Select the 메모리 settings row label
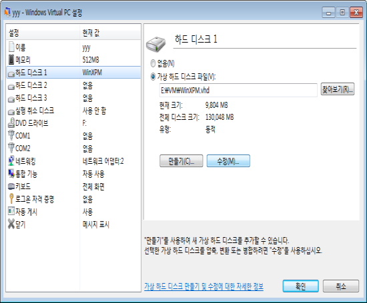 coord(23,60)
